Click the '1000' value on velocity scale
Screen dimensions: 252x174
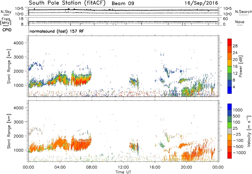click(238, 110)
